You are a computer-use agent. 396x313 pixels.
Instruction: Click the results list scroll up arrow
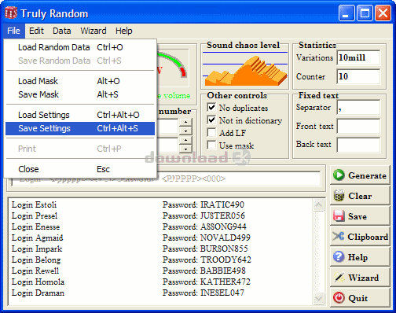click(318, 204)
